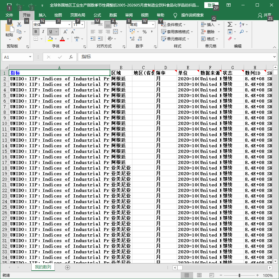This screenshot has width=279, height=279.
Task: Click the AutoSum sigma icon
Action: (230, 24)
